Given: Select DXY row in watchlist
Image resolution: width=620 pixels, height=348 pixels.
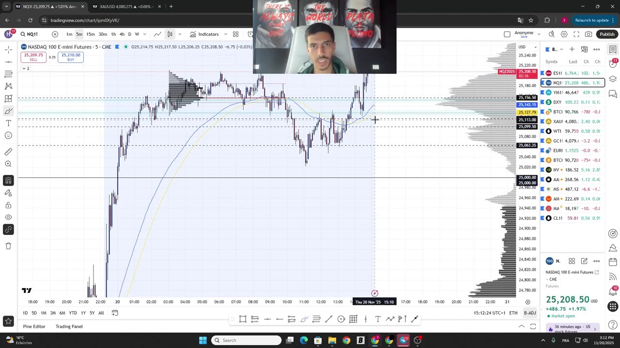Looking at the screenshot, I should [573, 102].
